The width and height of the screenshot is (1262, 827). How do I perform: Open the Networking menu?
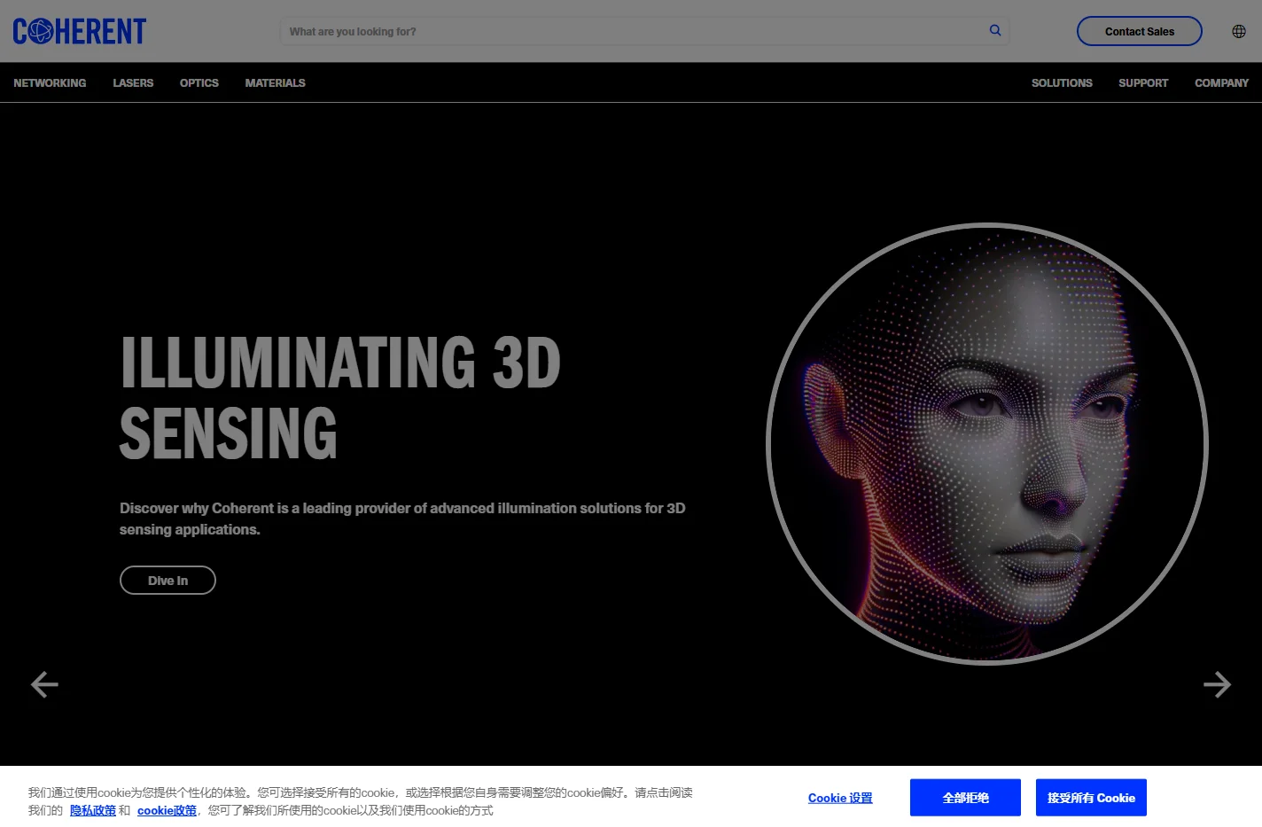pos(50,83)
